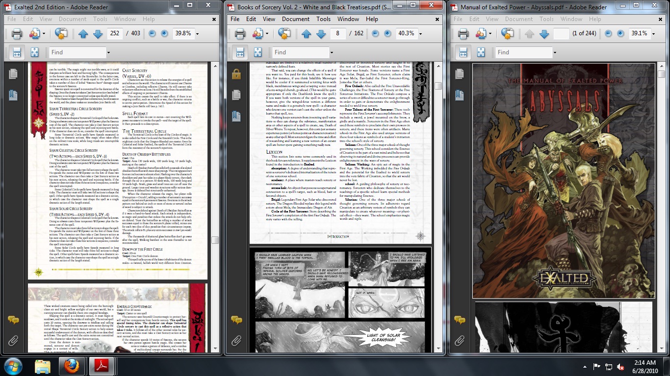670x376 pixels.
Task: Zoom in on Books of Sorcery window
Action: (387, 33)
